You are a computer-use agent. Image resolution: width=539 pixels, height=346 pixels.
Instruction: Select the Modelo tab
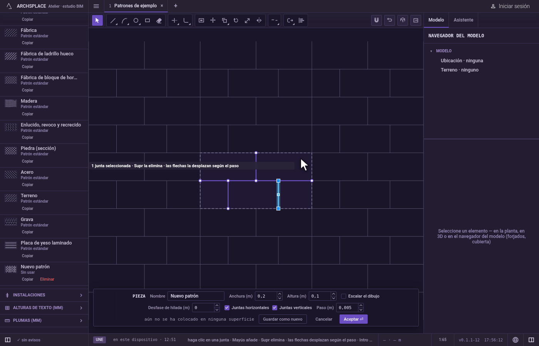coord(436,20)
